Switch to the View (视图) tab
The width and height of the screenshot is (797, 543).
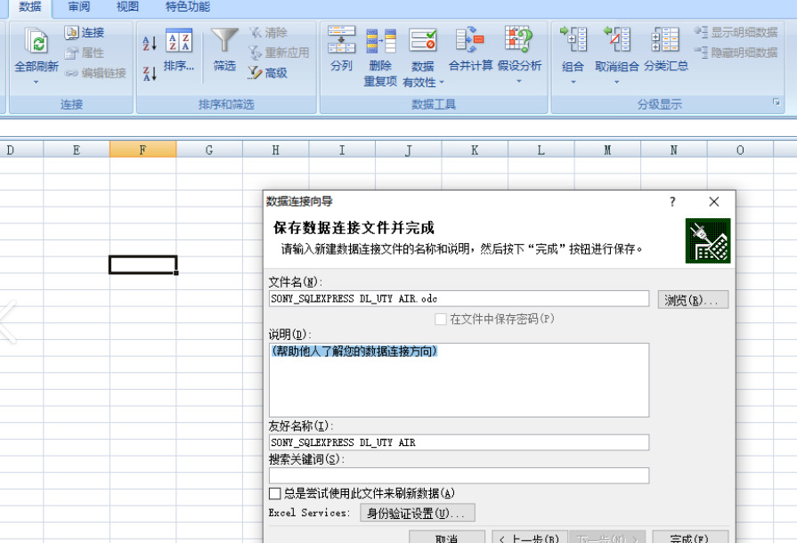(x=127, y=6)
